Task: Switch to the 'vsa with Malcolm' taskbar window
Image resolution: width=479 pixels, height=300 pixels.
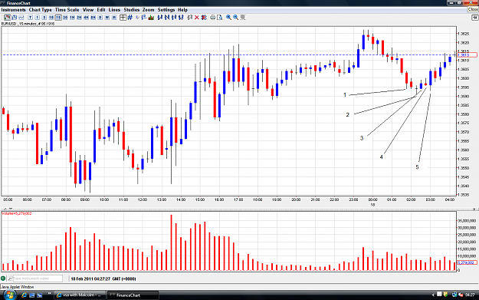Action: coord(80,295)
